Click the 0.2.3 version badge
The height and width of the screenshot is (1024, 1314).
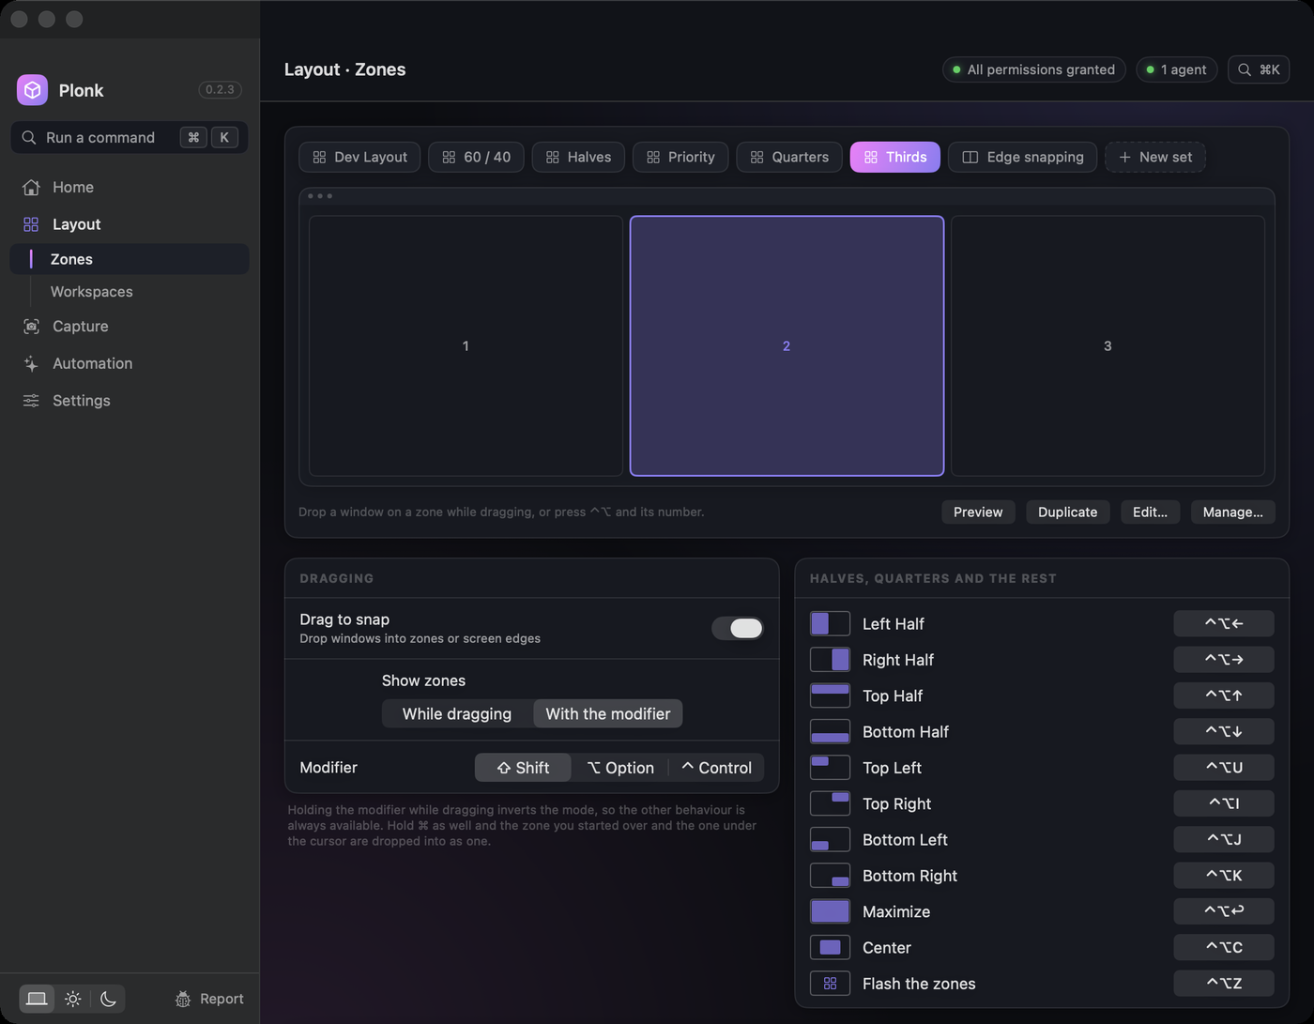[x=220, y=90]
